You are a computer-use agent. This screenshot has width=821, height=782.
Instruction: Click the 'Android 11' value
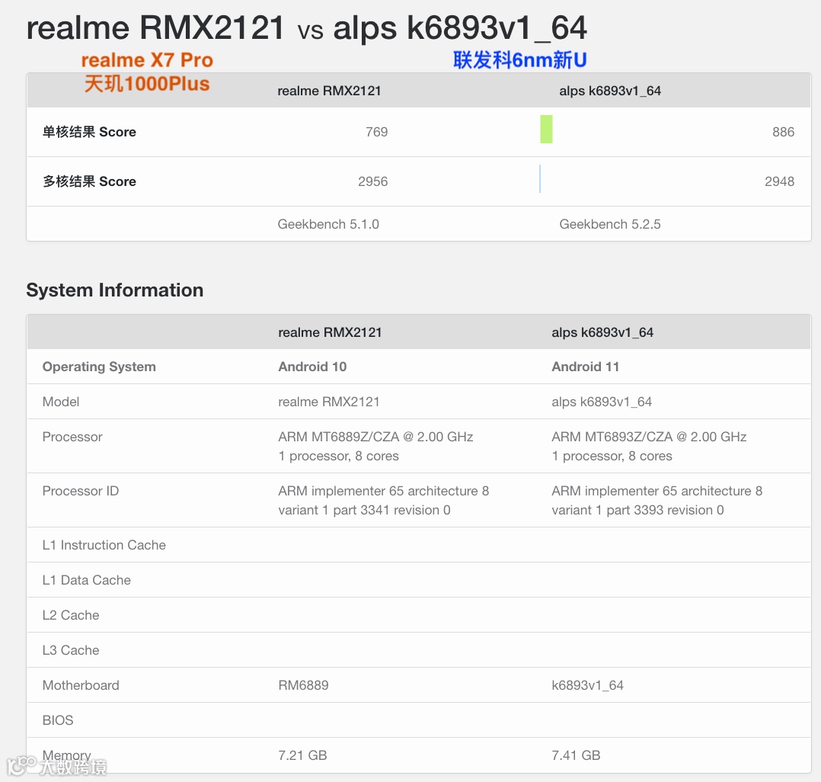pos(586,367)
